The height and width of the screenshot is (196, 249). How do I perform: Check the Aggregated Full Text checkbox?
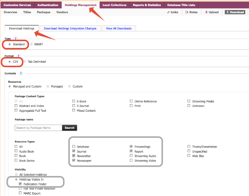tap(16, 110)
